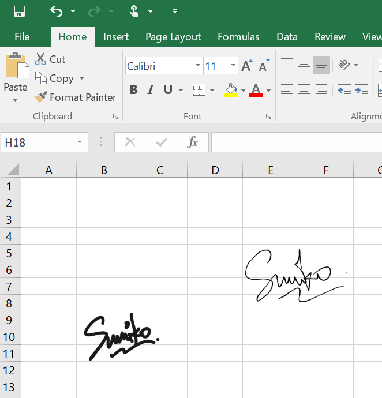
Task: Click inside the formula bar input
Action: click(x=297, y=142)
